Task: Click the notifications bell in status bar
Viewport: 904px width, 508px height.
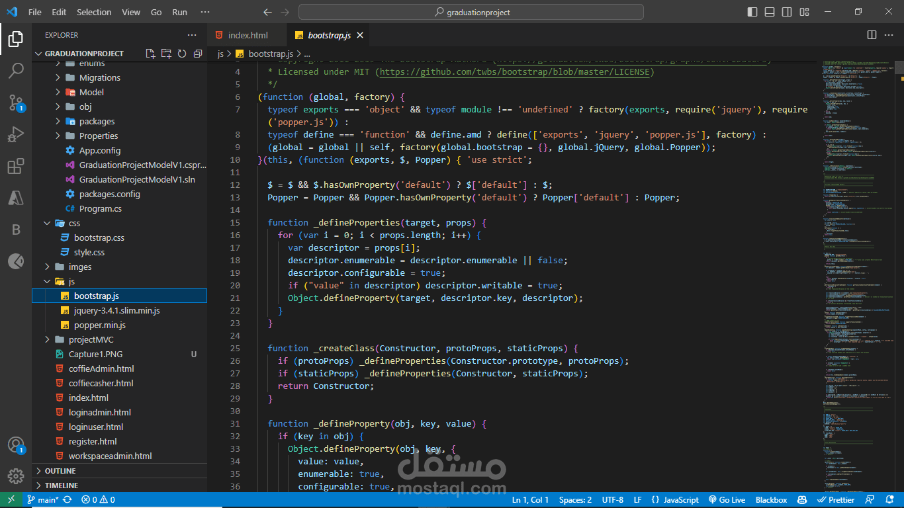Action: (888, 500)
